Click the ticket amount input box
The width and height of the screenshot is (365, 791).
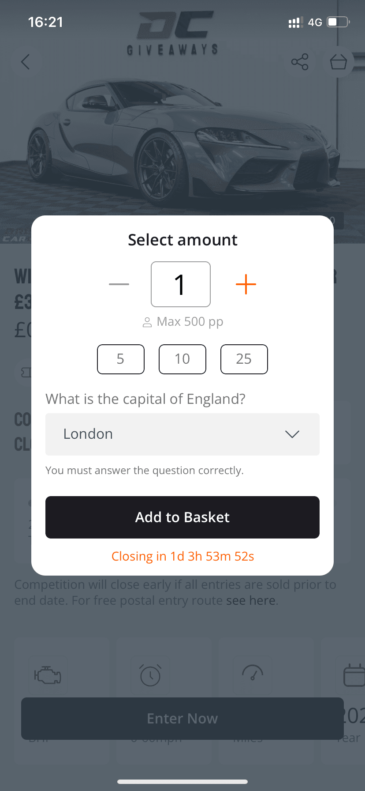coord(181,284)
